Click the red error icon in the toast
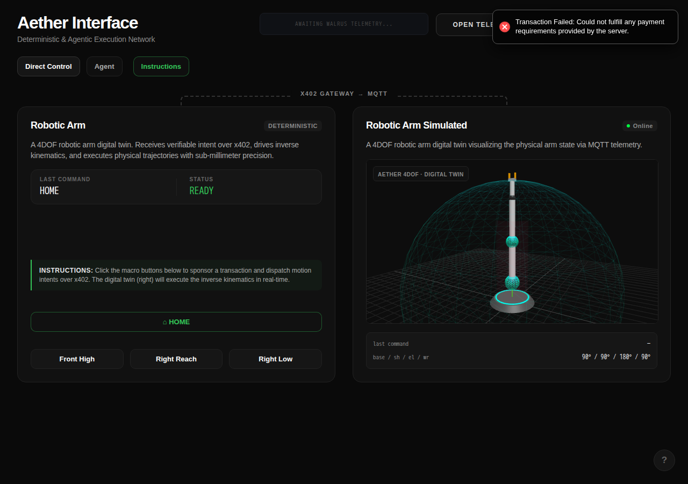This screenshot has width=688, height=484. (x=504, y=27)
